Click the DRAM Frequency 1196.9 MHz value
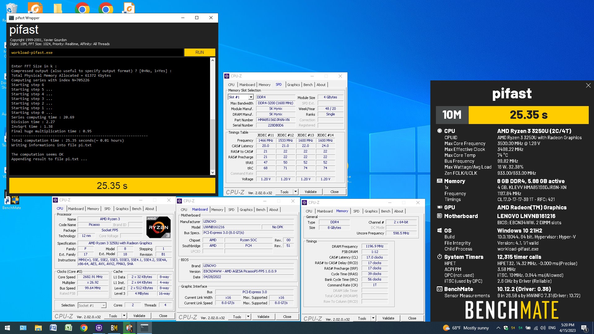This screenshot has width=594, height=334. coord(374,246)
